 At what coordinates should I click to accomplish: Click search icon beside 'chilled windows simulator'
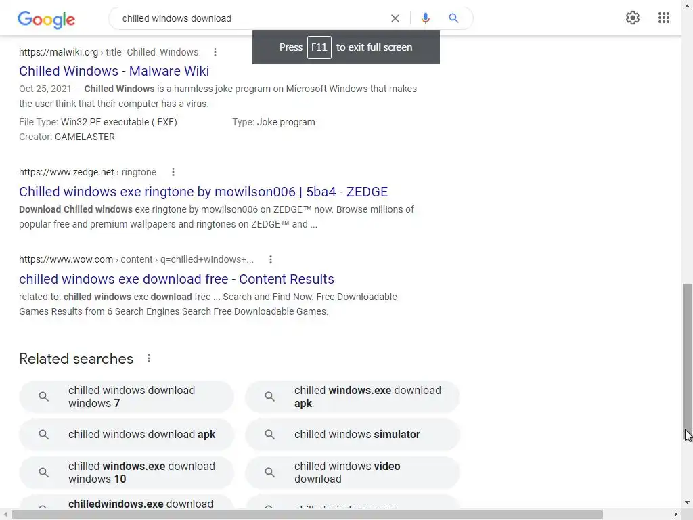[x=269, y=434]
